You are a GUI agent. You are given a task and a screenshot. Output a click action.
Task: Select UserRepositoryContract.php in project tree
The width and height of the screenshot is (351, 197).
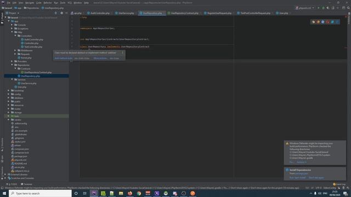click(x=38, y=72)
